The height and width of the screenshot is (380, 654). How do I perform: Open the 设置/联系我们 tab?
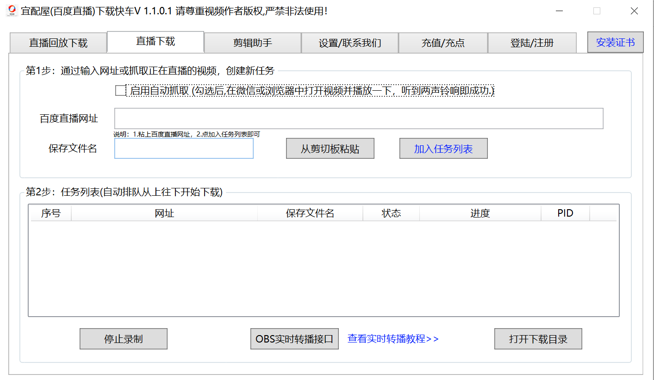point(350,43)
